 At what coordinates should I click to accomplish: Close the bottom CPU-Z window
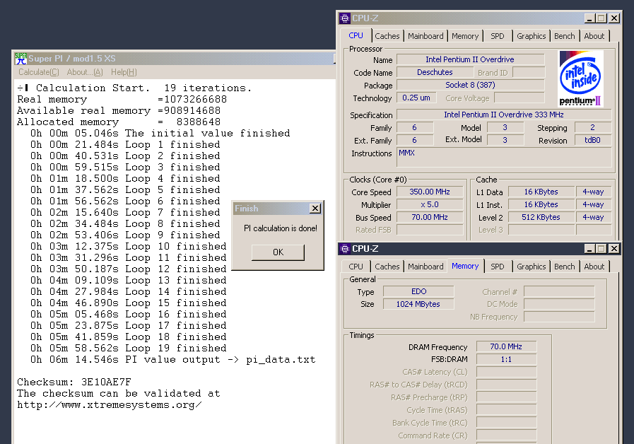tap(614, 249)
